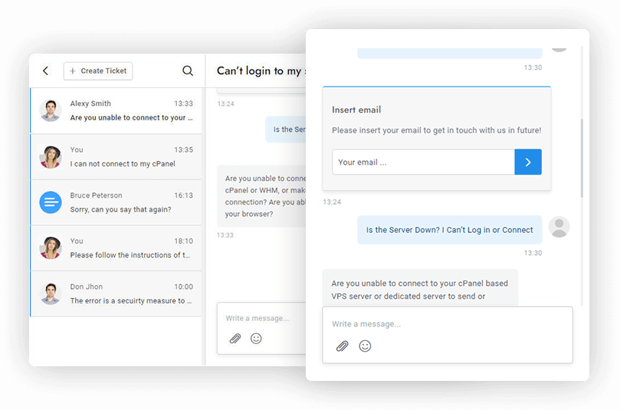The image size is (620, 410).
Task: Click the paperclip icon in back chat
Action: click(x=235, y=338)
